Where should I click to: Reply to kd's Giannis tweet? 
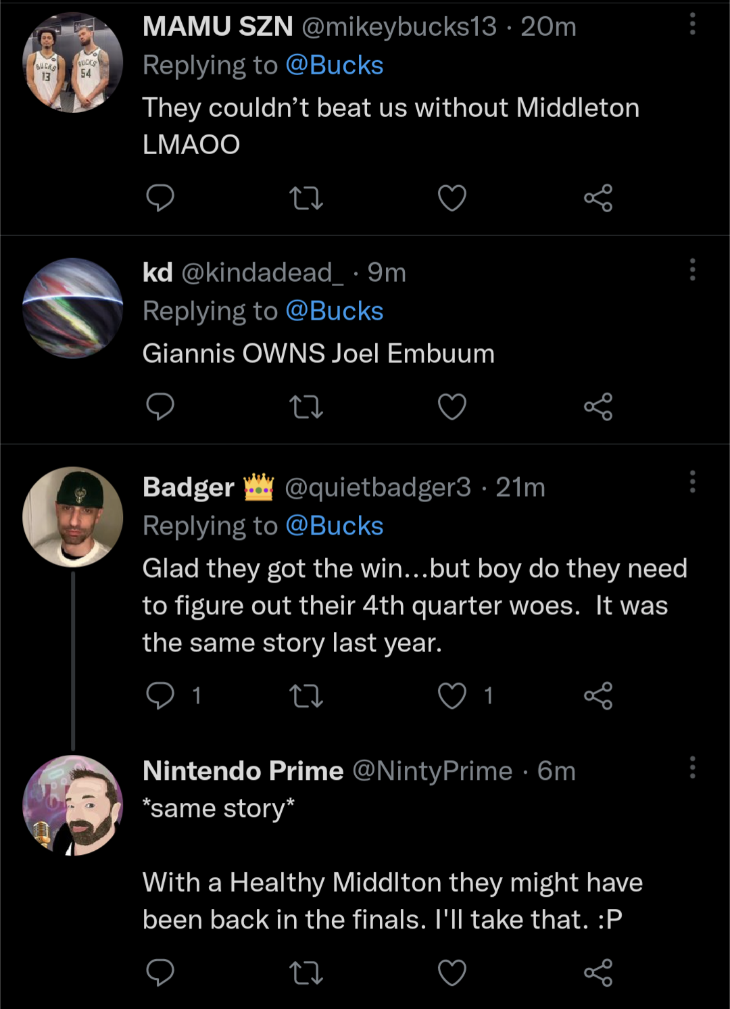coord(160,407)
